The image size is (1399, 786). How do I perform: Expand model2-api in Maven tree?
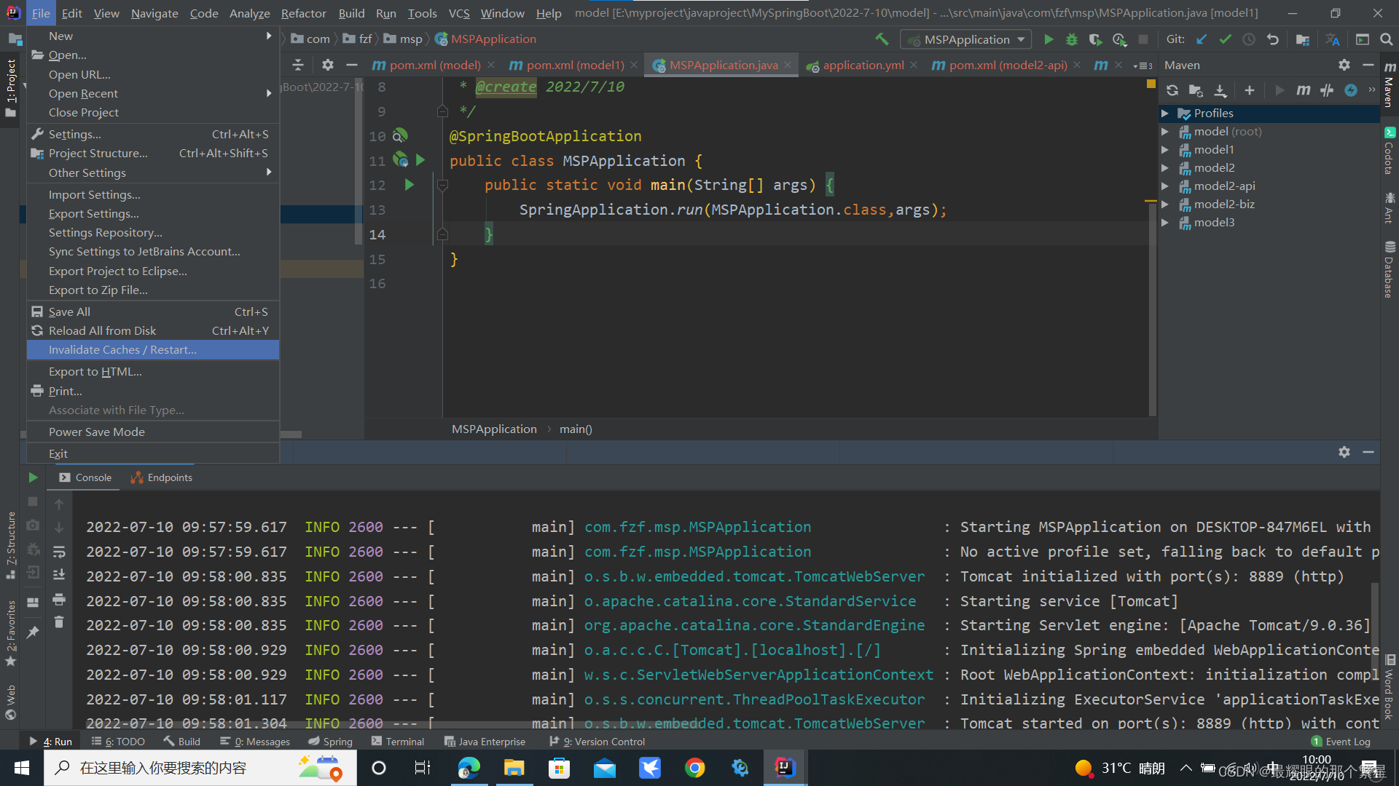coord(1164,186)
